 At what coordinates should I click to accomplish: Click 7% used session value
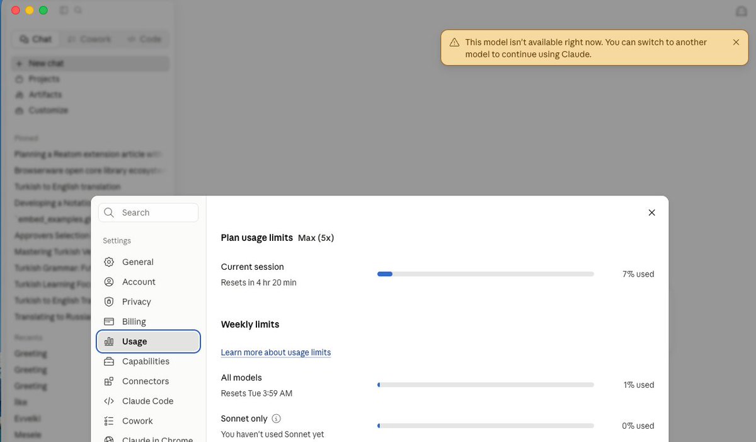(638, 274)
